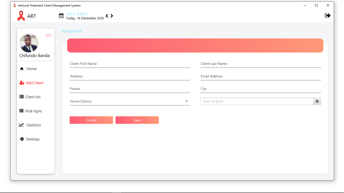
Task: Click the Settings gear icon
Action: coord(22,139)
